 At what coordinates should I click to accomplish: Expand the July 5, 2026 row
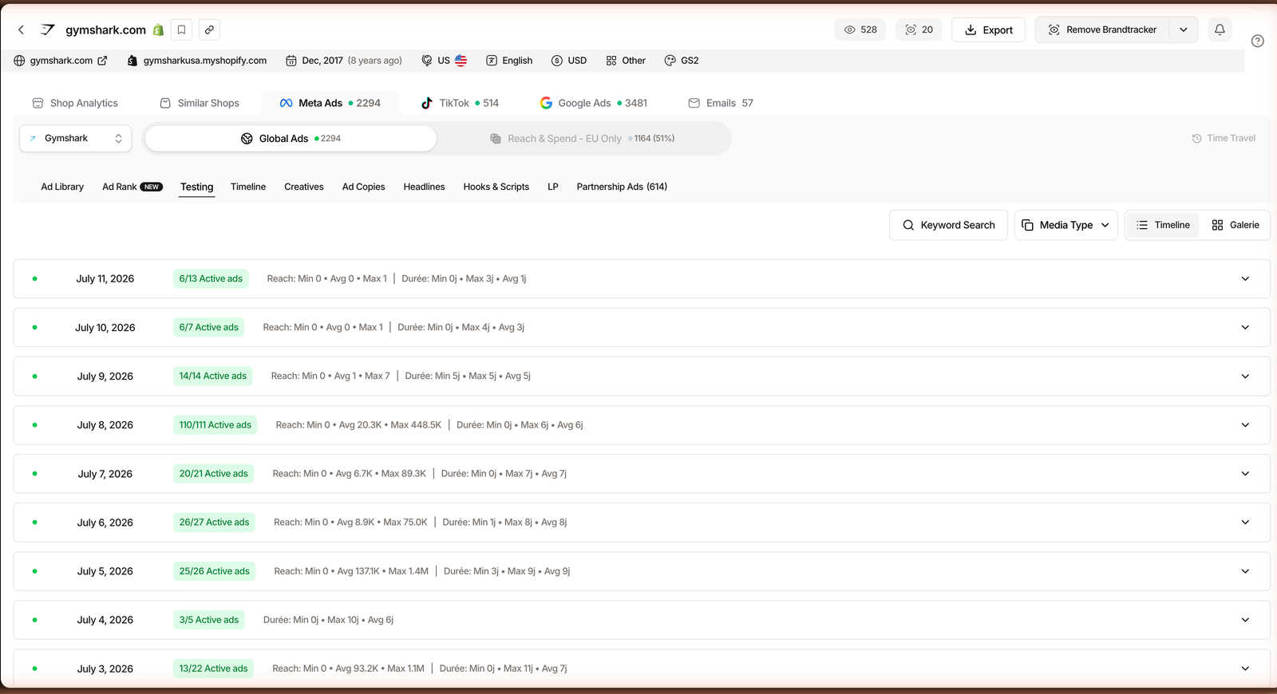click(x=1245, y=571)
